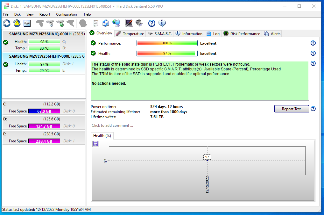This screenshot has height=215, width=324.
Task: Click the blue Refresh arrows toolbar icon
Action: [7, 23]
